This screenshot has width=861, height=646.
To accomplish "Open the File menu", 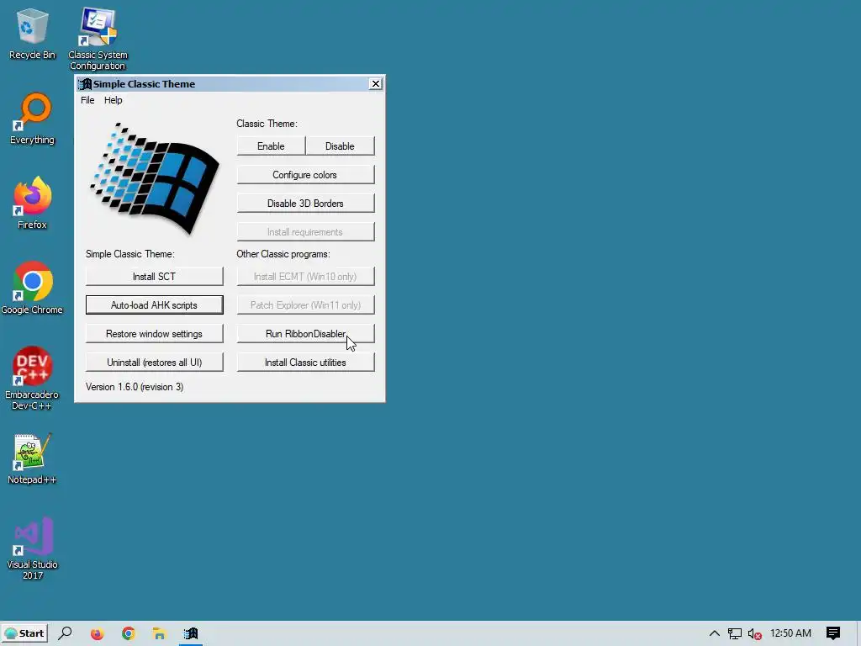I will coord(87,100).
